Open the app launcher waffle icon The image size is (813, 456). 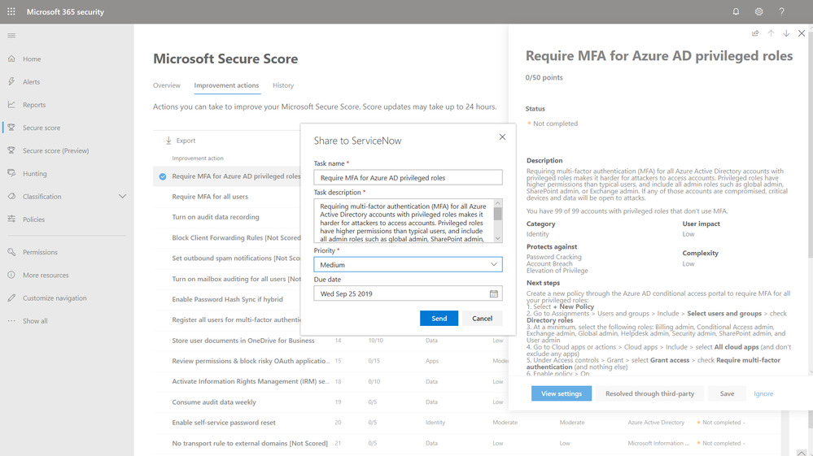point(11,11)
